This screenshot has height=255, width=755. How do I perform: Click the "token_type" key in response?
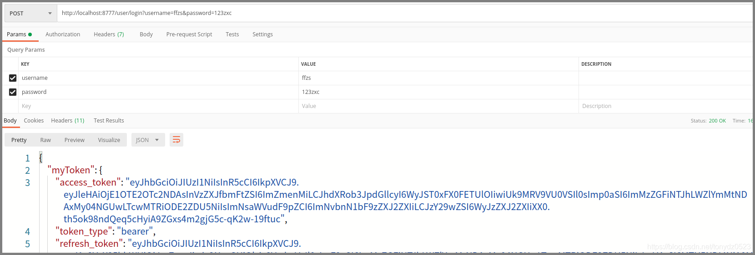[84, 231]
